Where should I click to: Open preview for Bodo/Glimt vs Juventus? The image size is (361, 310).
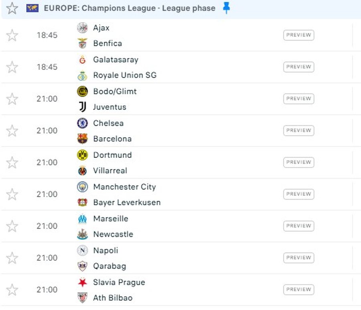298,98
